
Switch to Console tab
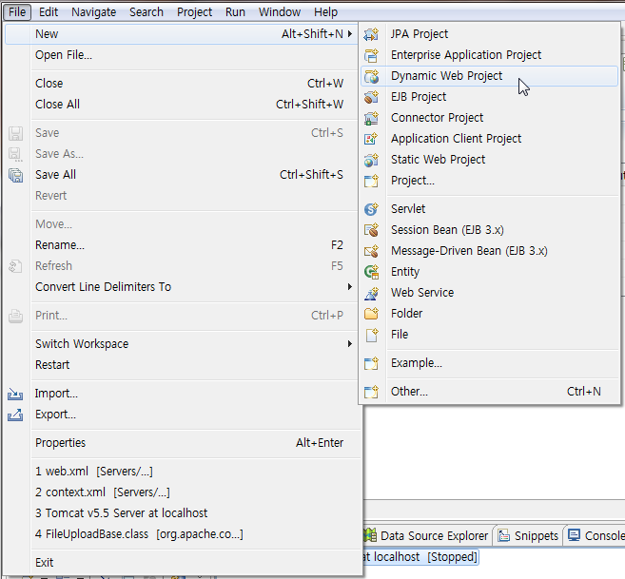595,536
